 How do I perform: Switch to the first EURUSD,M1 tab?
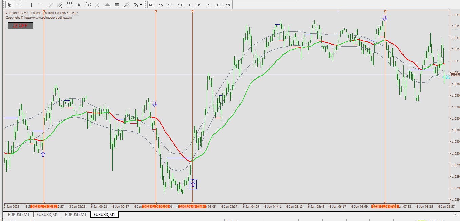coord(19,214)
